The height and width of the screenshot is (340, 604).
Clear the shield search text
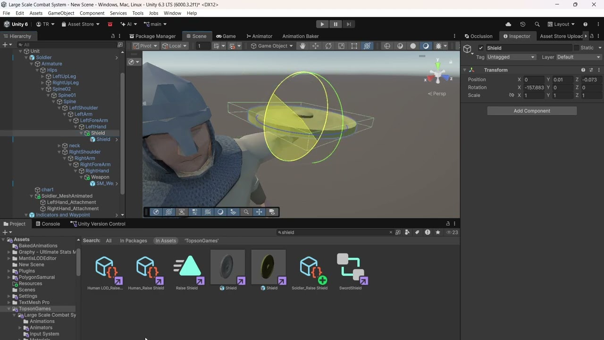click(391, 232)
